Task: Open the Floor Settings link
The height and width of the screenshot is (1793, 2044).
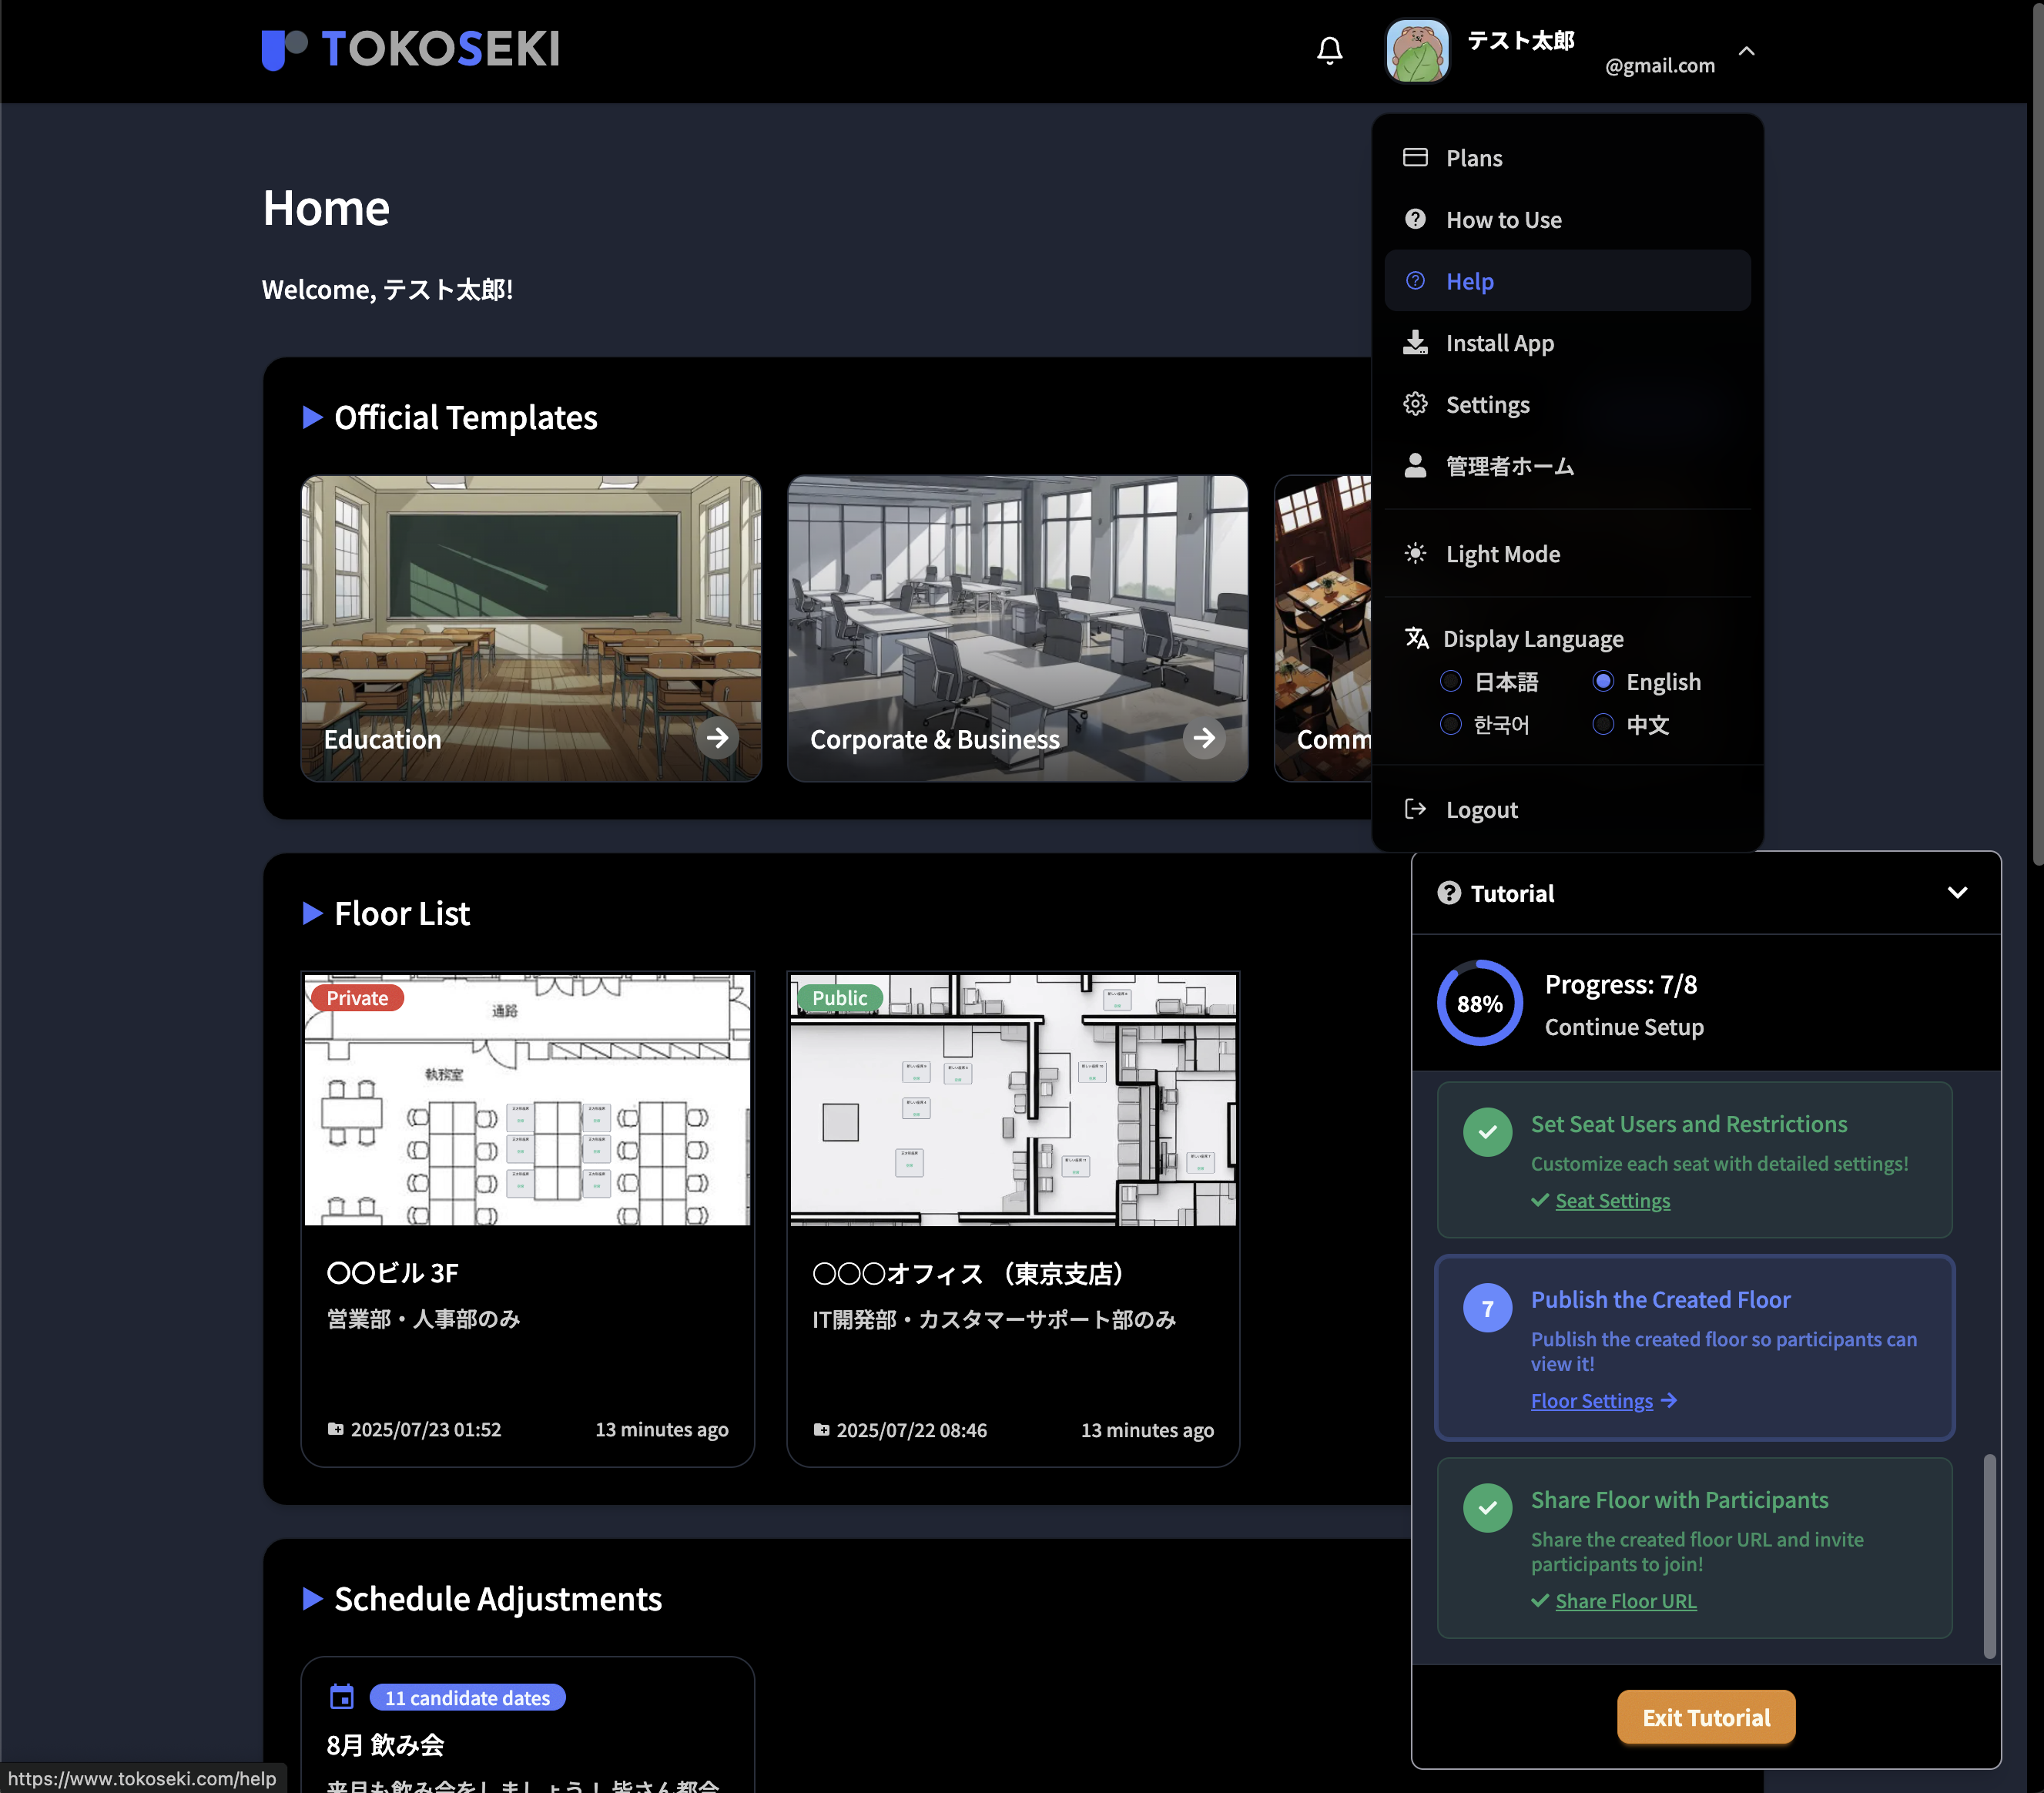Action: coord(1592,1400)
